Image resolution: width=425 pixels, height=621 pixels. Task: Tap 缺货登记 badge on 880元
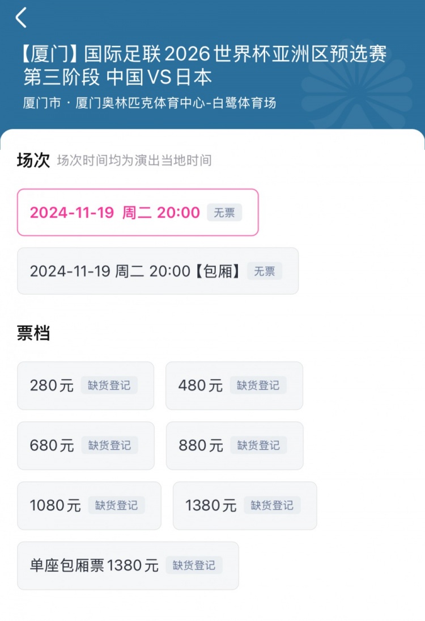click(x=258, y=446)
